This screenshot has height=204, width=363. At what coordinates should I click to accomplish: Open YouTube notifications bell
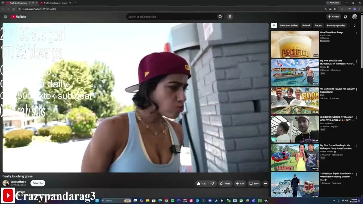(345, 17)
